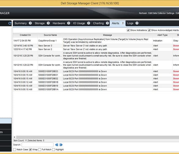Click Item Count status bar text
This screenshot has width=179, height=154.
click(29, 140)
